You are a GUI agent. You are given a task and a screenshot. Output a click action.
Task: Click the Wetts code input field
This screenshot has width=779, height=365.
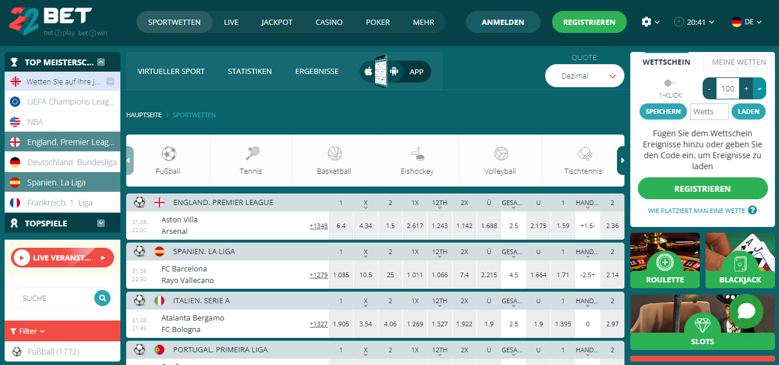(709, 111)
